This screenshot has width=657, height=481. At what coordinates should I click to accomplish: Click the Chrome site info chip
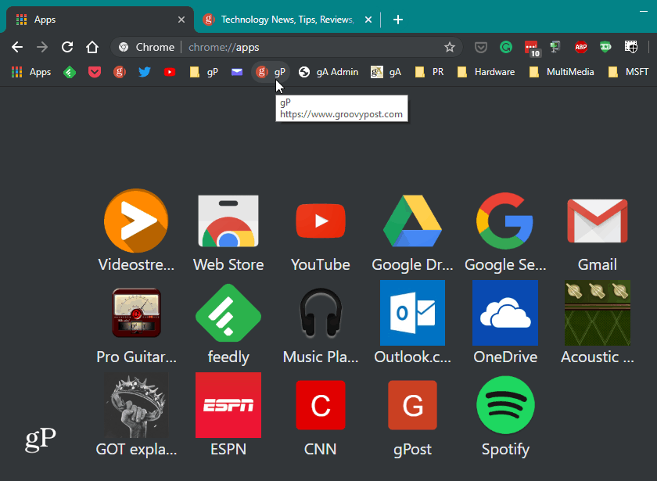tap(145, 47)
